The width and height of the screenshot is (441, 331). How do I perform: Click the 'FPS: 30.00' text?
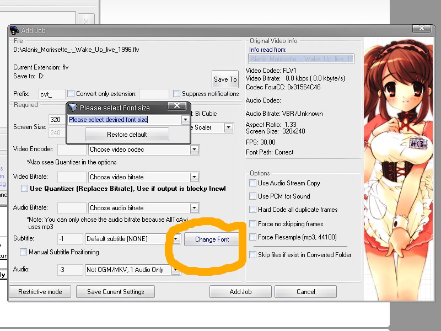[260, 142]
